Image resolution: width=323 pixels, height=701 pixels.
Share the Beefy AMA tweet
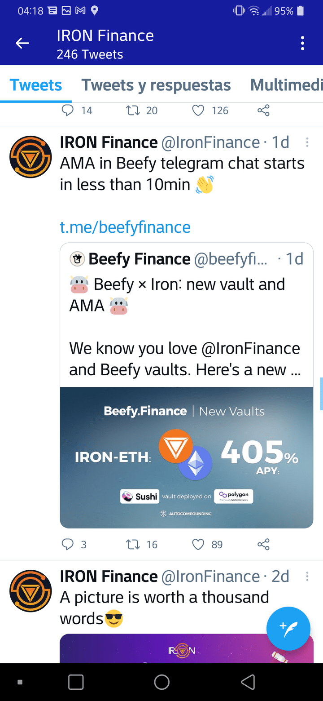pyautogui.click(x=263, y=544)
